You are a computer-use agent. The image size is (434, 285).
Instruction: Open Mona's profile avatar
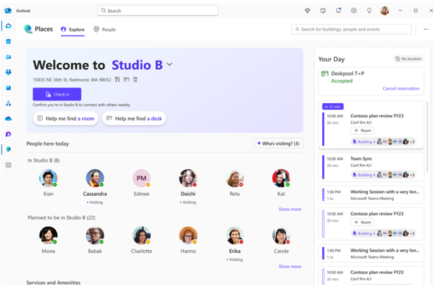[48, 235]
